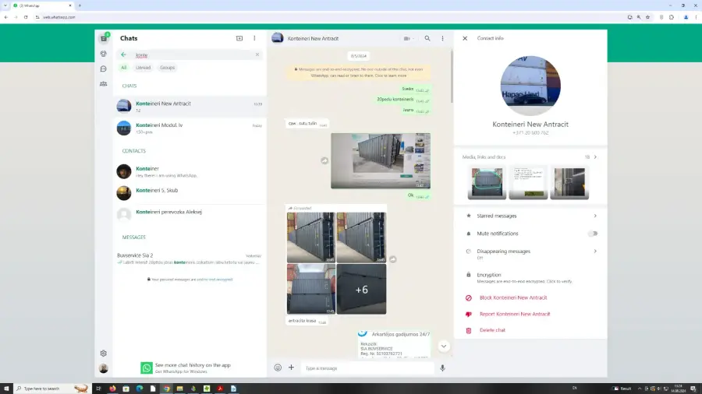702x394 pixels.
Task: Open the Chats sidebar icon
Action: pos(104,38)
